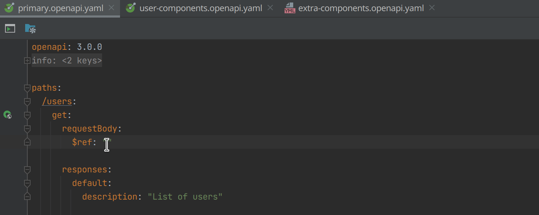The image size is (539, 215).
Task: Close the user-components.openapi.yaml tab
Action: point(270,8)
